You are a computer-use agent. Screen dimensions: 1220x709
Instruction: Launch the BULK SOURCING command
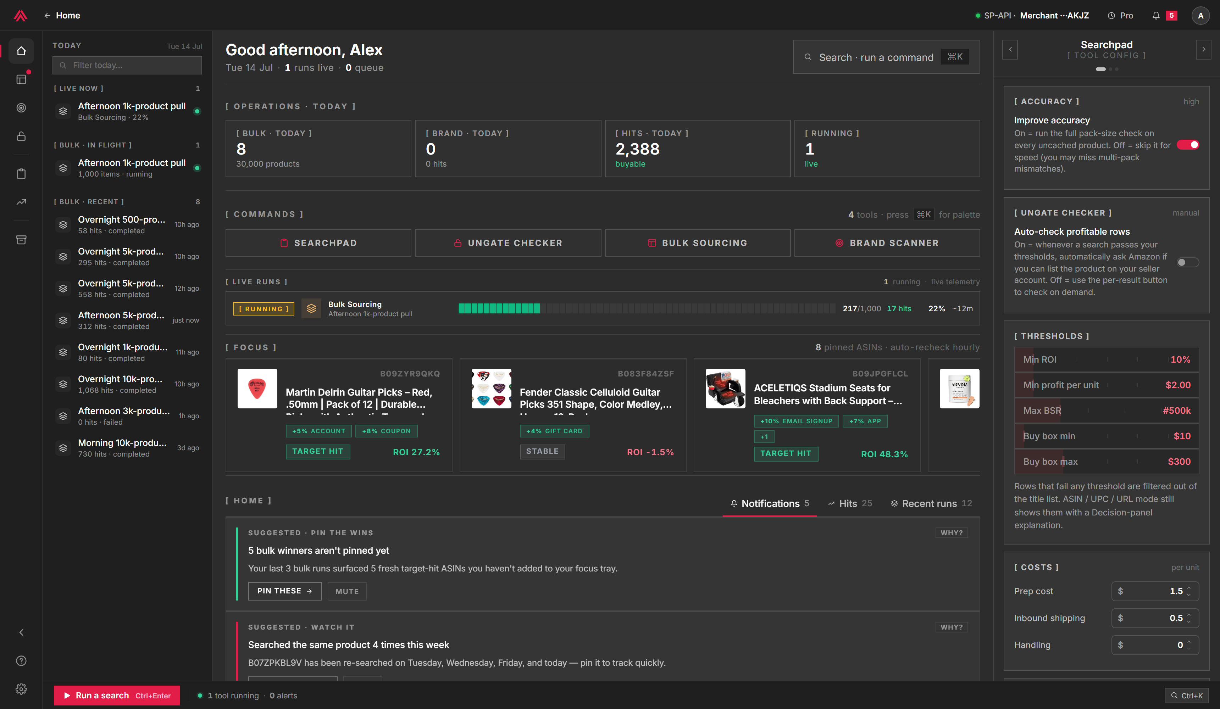click(x=698, y=243)
